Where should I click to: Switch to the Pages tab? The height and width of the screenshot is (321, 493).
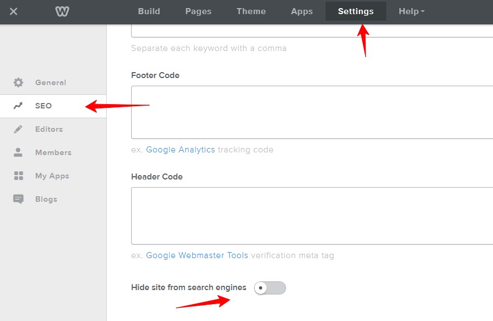coord(198,11)
